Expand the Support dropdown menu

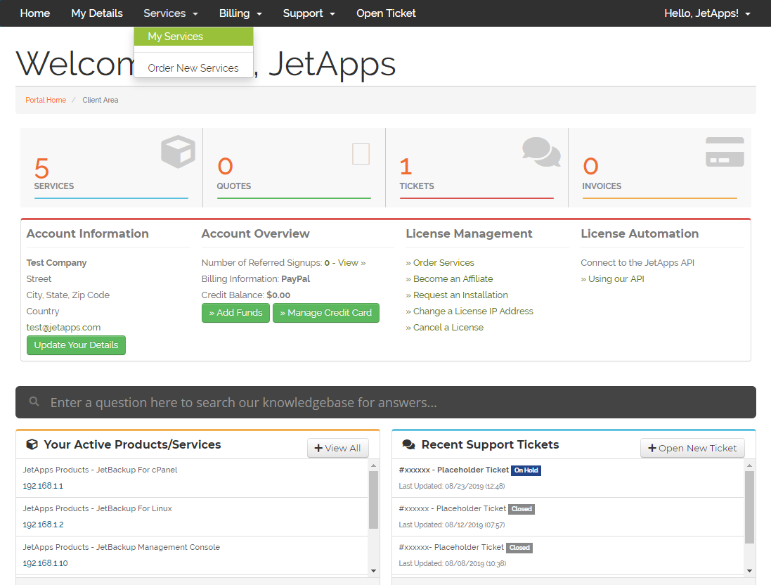pyautogui.click(x=309, y=13)
